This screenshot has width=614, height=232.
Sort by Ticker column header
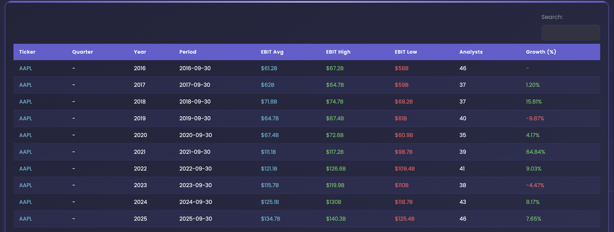[x=28, y=52]
